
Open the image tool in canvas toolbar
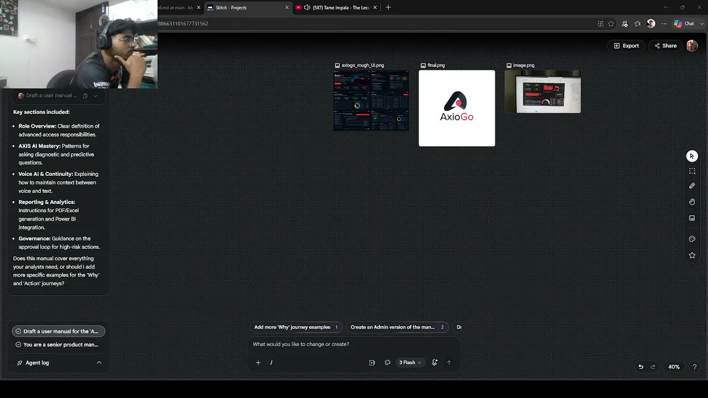(x=692, y=218)
